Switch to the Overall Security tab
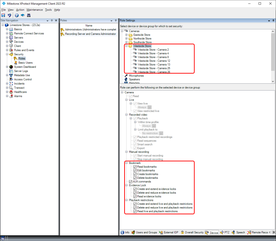 click(192, 233)
